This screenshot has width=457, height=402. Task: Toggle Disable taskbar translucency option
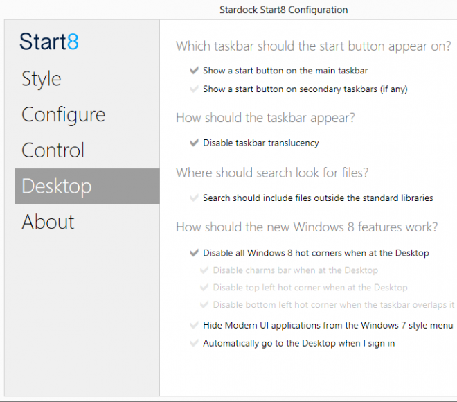(193, 143)
